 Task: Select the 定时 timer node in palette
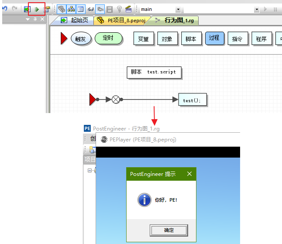108,38
